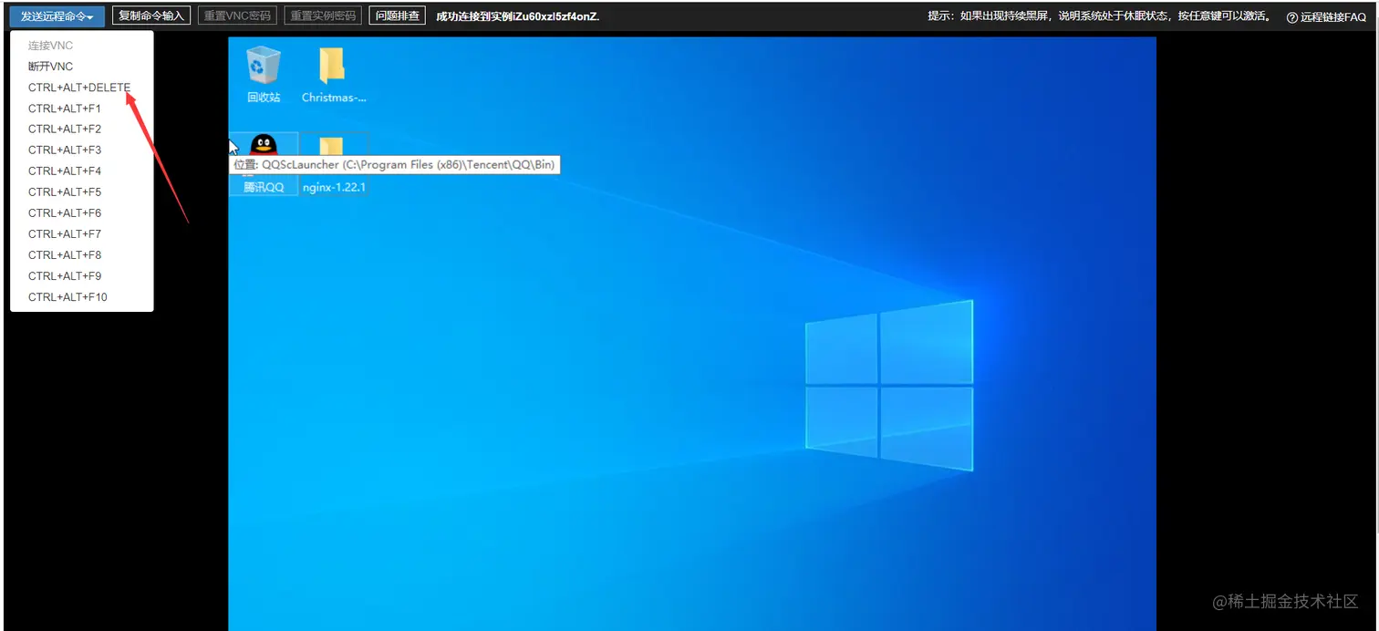This screenshot has width=1379, height=631.
Task: Click the nginx-1.22.1 label text
Action: click(334, 187)
